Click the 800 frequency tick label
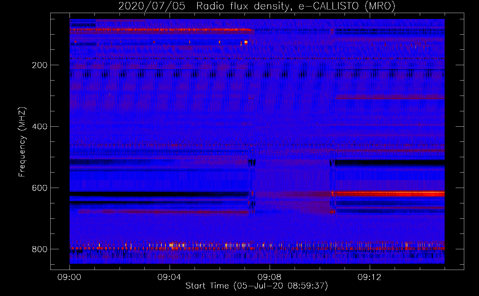 pyautogui.click(x=40, y=250)
